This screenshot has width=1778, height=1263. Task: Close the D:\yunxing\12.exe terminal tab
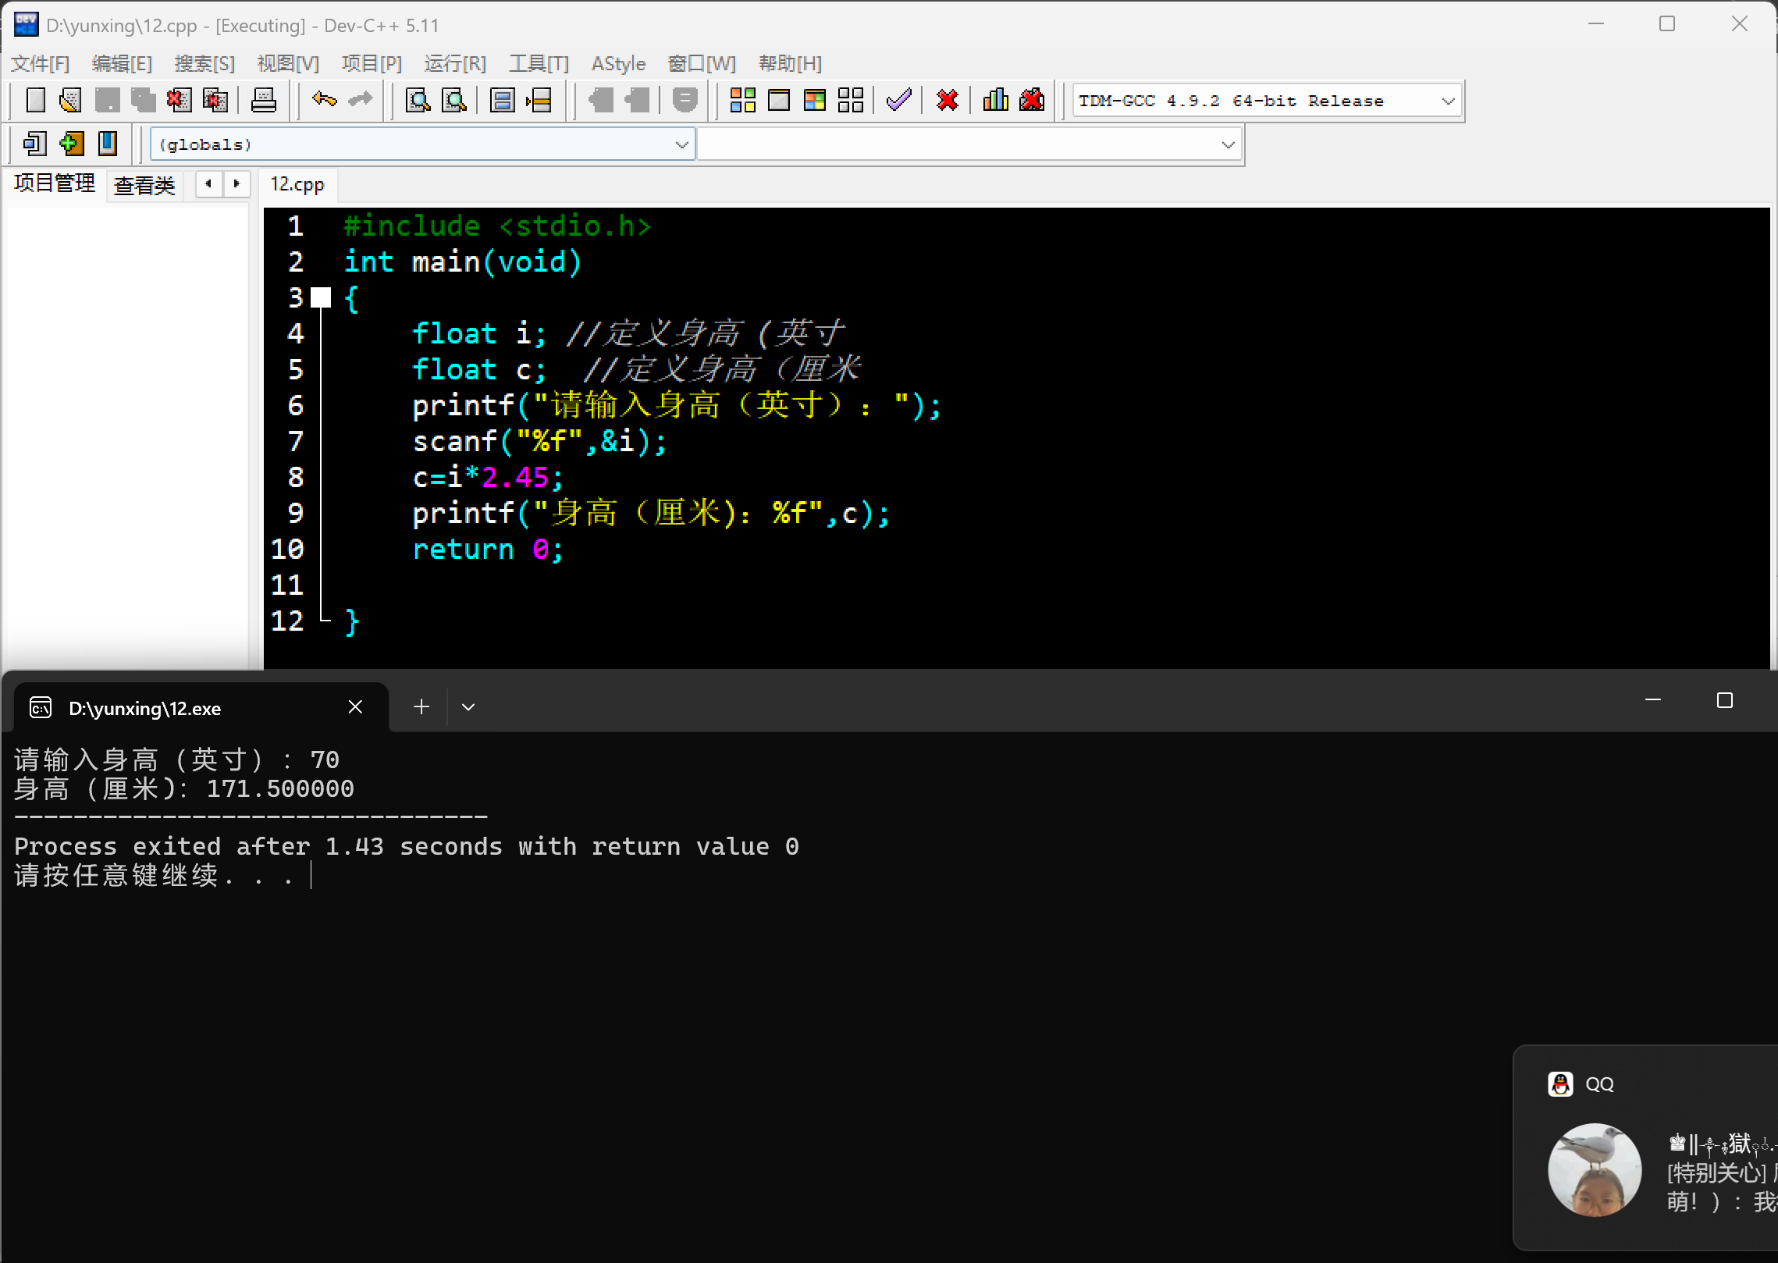click(x=355, y=707)
